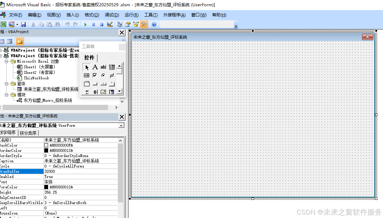Image resolution: width=383 pixels, height=218 pixels.
Task: Click the Redo arrow icon
Action: pyautogui.click(x=76, y=24)
